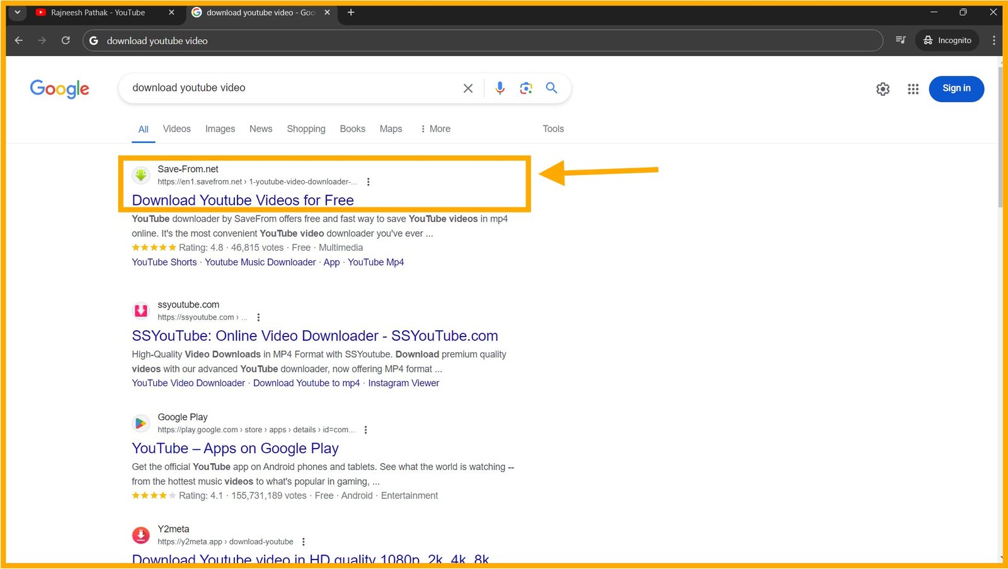
Task: Switch to the Videos tab
Action: [x=177, y=129]
